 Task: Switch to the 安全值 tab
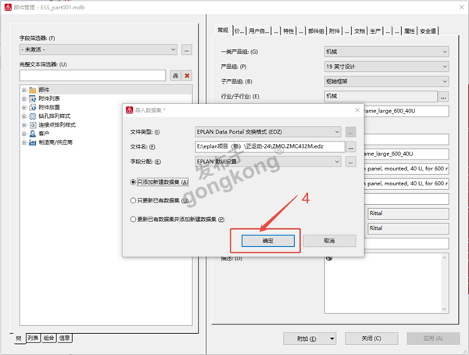(x=428, y=30)
